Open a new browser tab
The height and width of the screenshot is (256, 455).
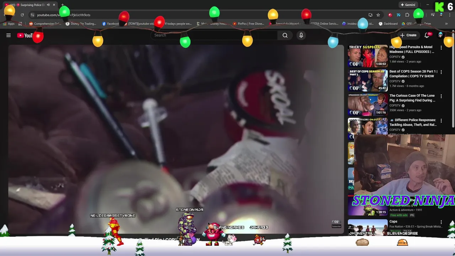pos(63,5)
